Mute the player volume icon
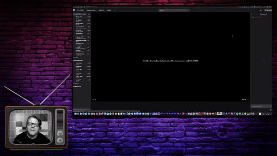The width and height of the screenshot is (277, 156). pos(95,100)
